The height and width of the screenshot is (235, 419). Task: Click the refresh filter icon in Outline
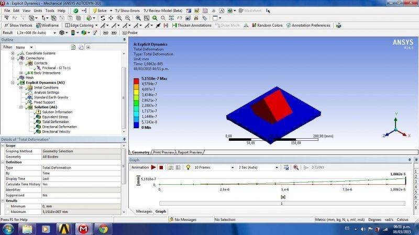pyautogui.click(x=73, y=47)
